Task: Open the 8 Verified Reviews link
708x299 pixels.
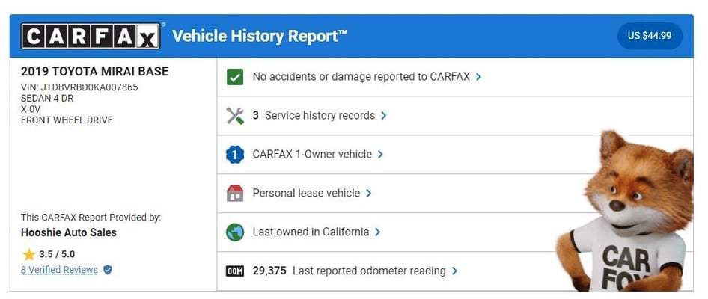Action: [x=59, y=270]
